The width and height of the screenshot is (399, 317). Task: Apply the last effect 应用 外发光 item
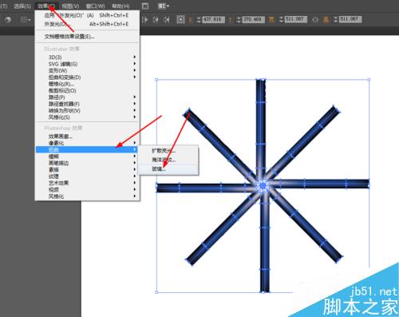(x=87, y=15)
